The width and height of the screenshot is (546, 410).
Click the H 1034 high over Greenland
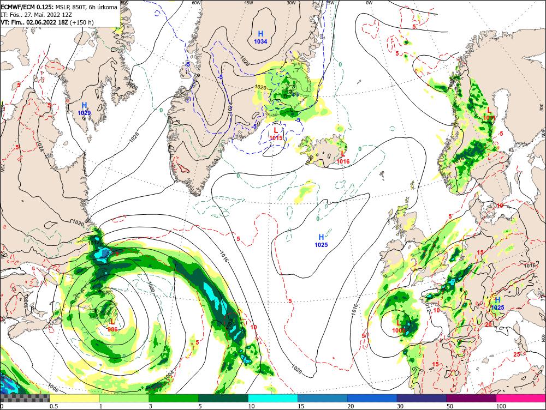pyautogui.click(x=260, y=38)
